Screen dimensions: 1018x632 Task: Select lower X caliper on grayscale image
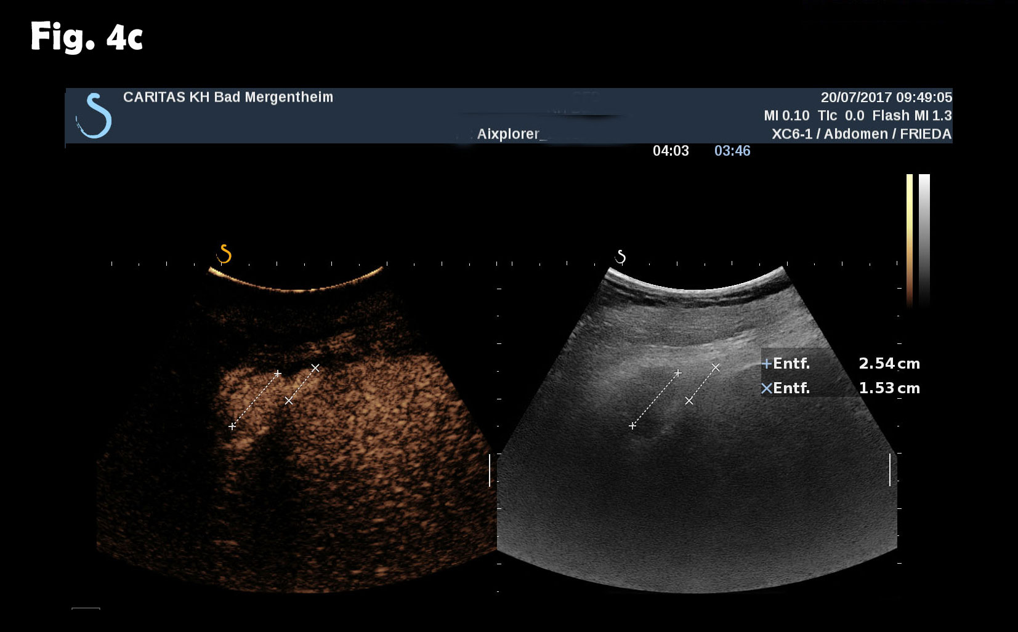point(689,401)
